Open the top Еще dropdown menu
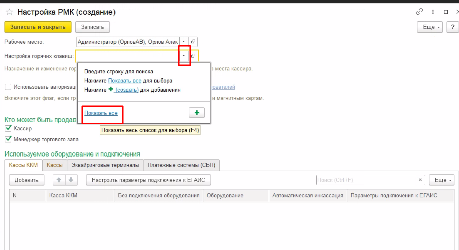 (x=430, y=27)
